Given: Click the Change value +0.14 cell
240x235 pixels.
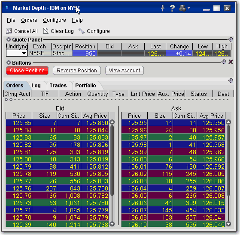Looking at the screenshot, I should [179, 54].
